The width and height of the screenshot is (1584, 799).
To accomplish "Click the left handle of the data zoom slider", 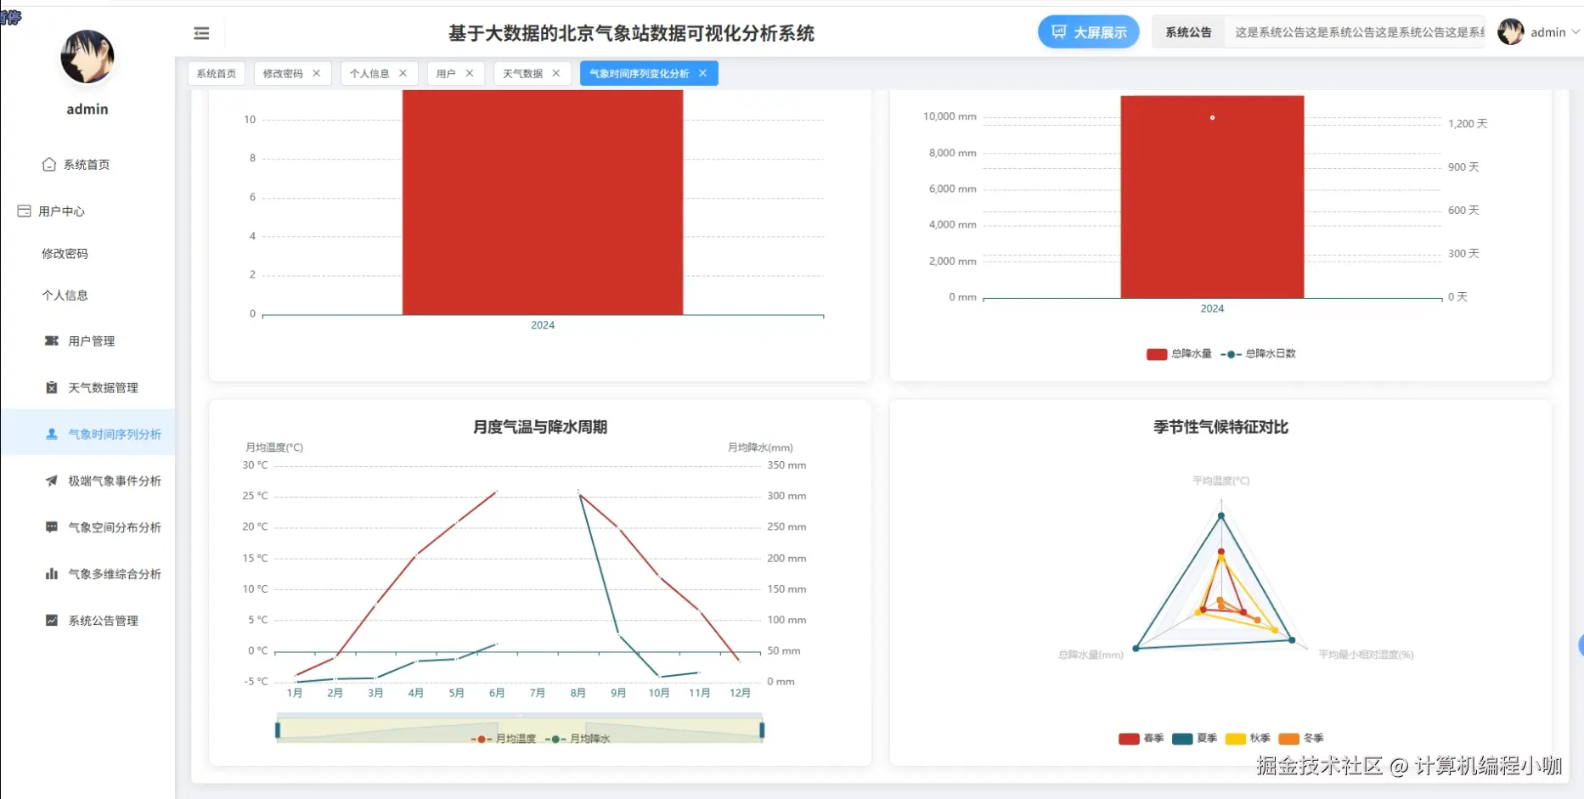I will [x=278, y=730].
